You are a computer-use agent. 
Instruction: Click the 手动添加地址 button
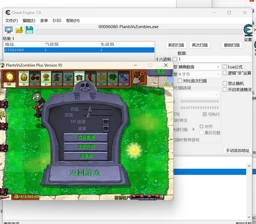(x=237, y=150)
